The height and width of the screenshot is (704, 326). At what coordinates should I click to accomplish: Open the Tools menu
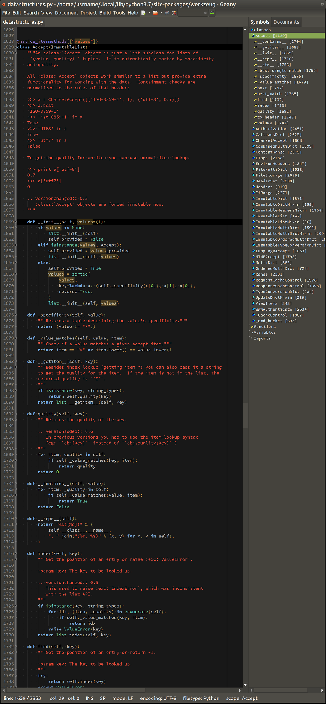tap(119, 13)
